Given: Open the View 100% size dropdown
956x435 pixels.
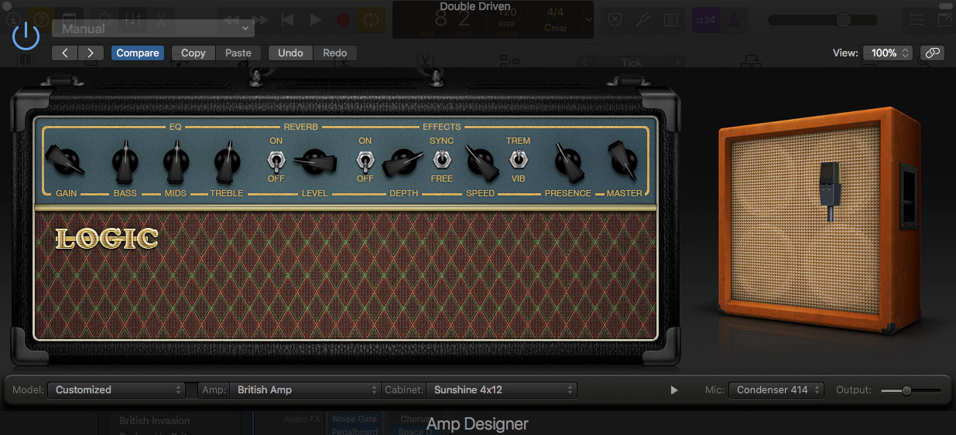Looking at the screenshot, I should point(888,53).
